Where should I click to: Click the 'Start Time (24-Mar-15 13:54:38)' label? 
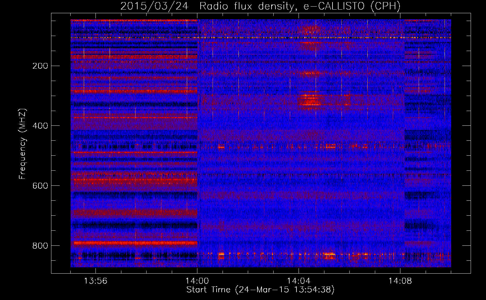(260, 290)
